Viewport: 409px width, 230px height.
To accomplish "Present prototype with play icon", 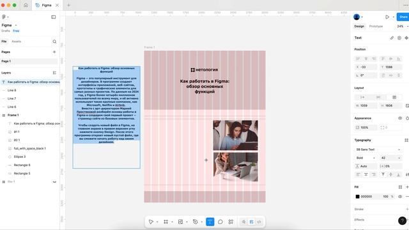I will (387, 17).
